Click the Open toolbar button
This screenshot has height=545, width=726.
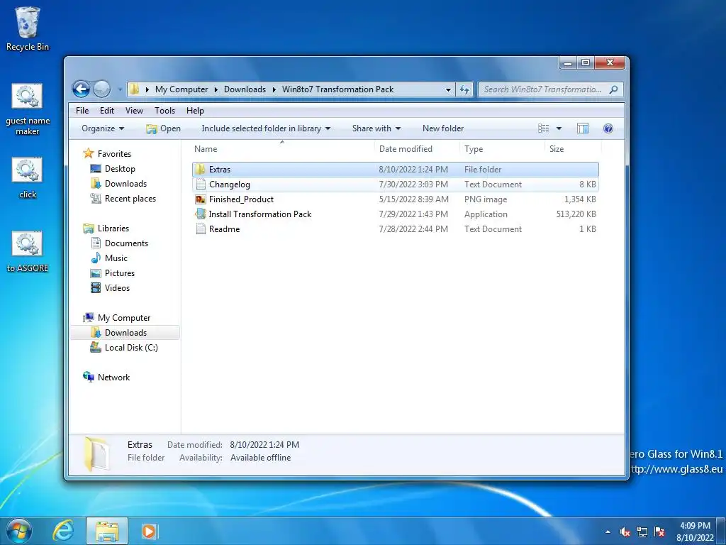click(164, 128)
